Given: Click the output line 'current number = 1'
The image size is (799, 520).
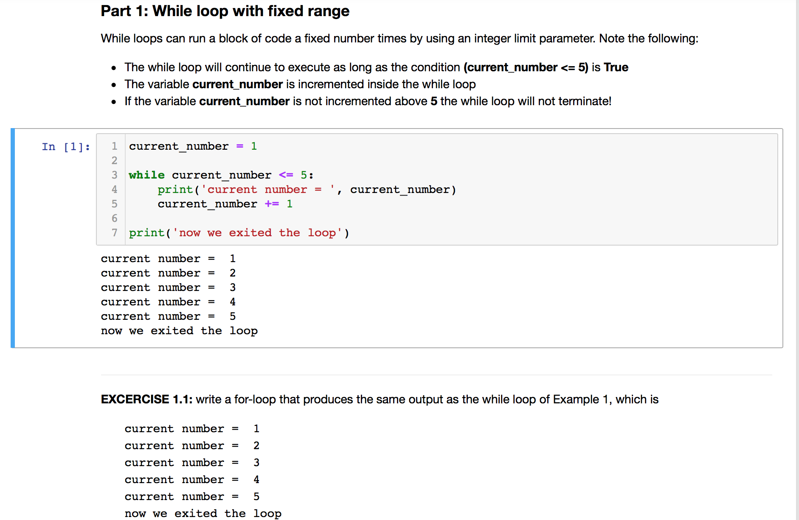Looking at the screenshot, I should (x=168, y=258).
